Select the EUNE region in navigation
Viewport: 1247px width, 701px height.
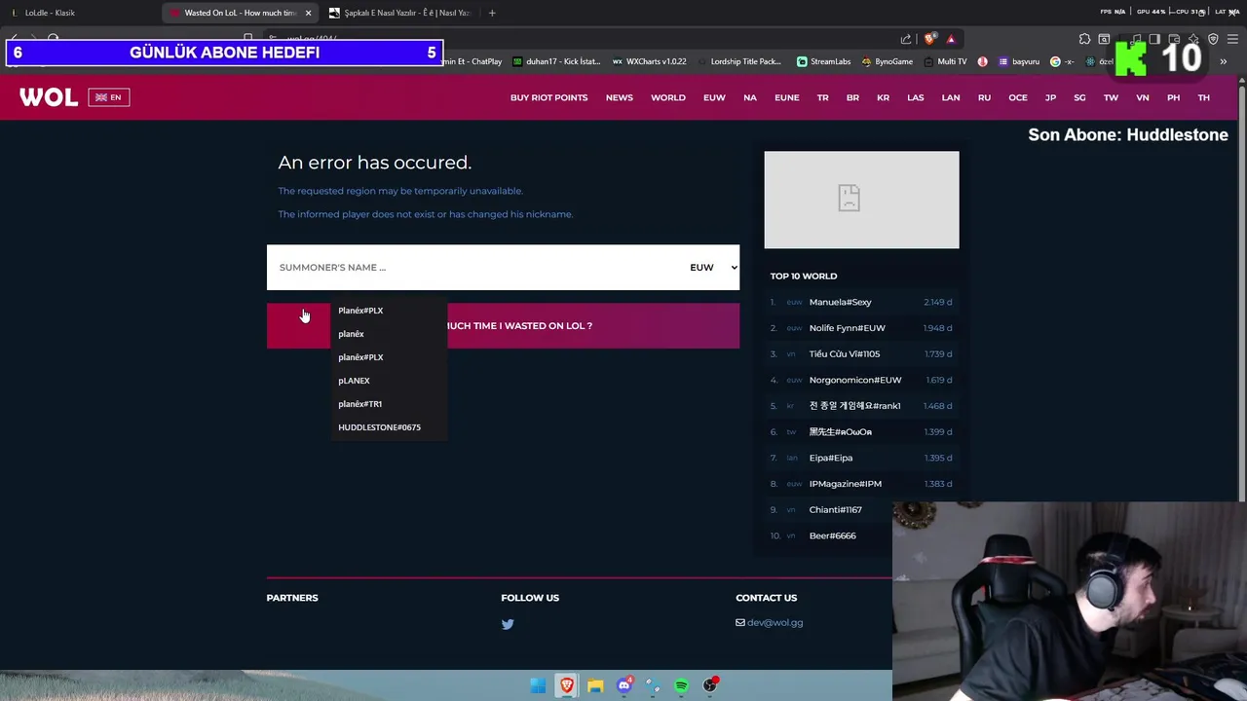786,97
